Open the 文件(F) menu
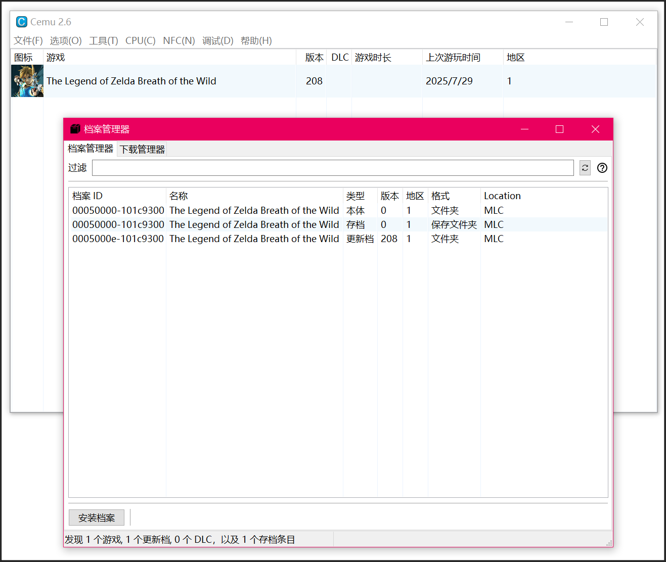Image resolution: width=666 pixels, height=562 pixels. point(28,40)
